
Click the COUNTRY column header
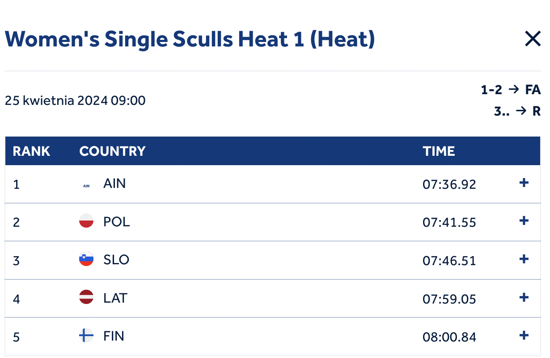[113, 151]
